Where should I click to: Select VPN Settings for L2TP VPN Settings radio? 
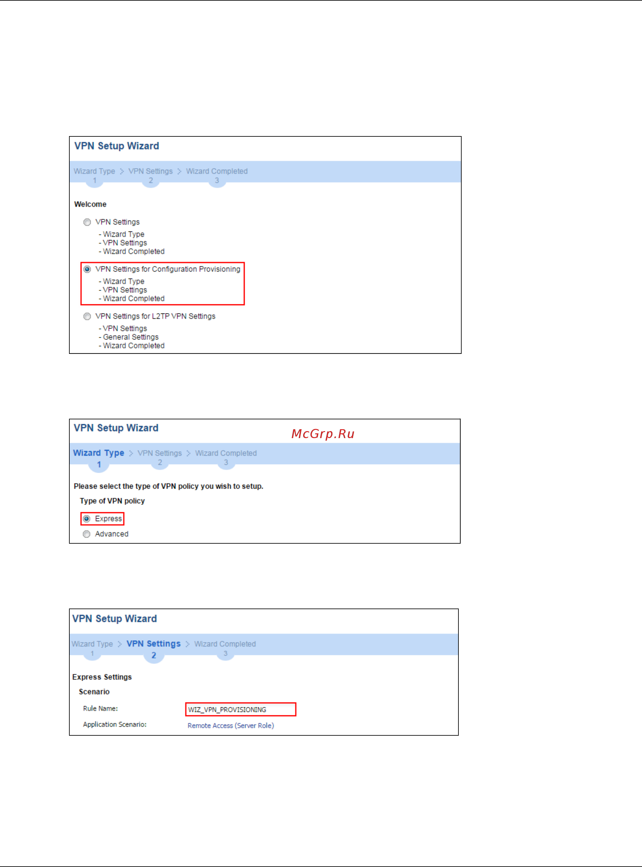(x=87, y=316)
